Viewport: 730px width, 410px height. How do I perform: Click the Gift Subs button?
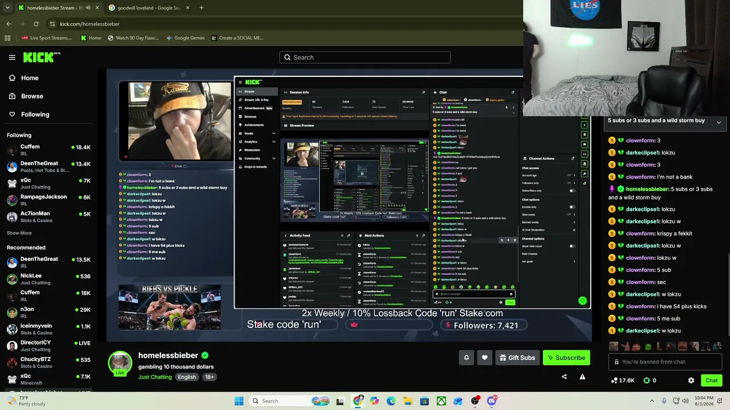pyautogui.click(x=517, y=358)
